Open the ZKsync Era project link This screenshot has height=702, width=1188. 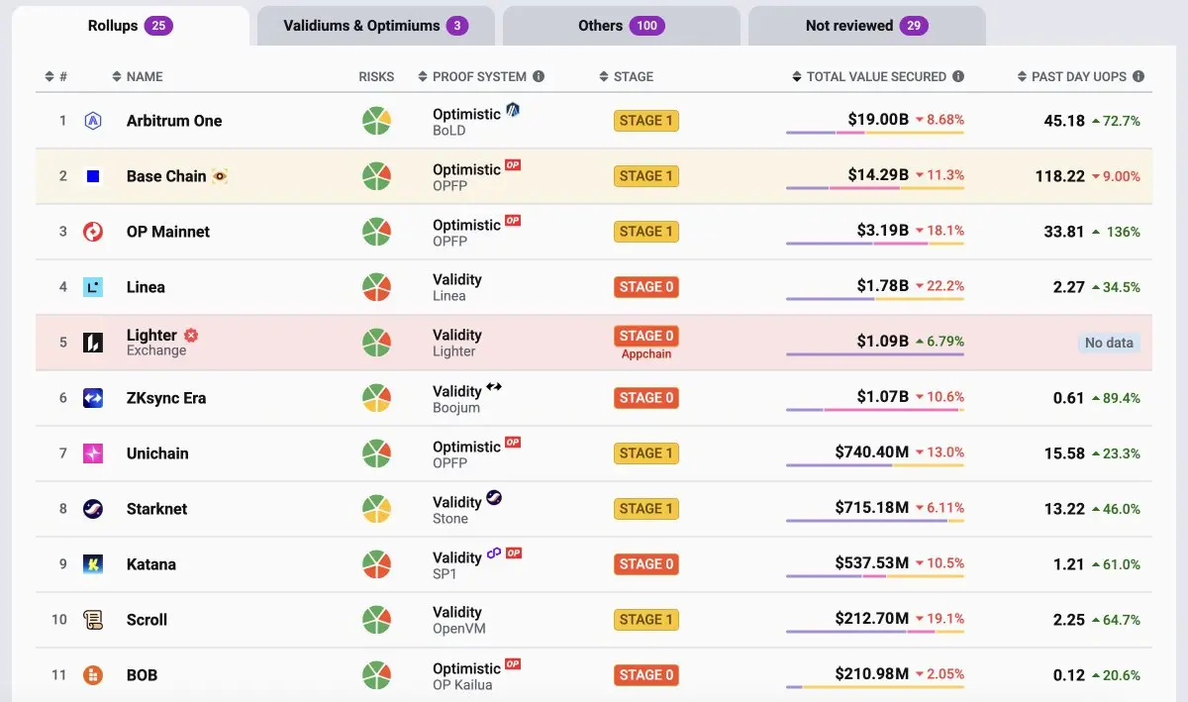click(165, 398)
